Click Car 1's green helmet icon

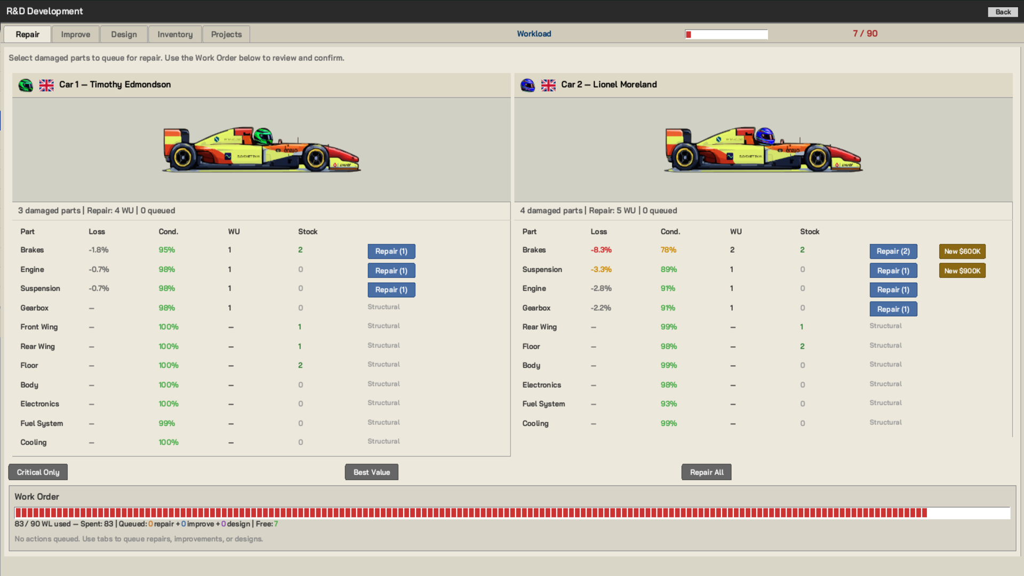click(x=26, y=85)
